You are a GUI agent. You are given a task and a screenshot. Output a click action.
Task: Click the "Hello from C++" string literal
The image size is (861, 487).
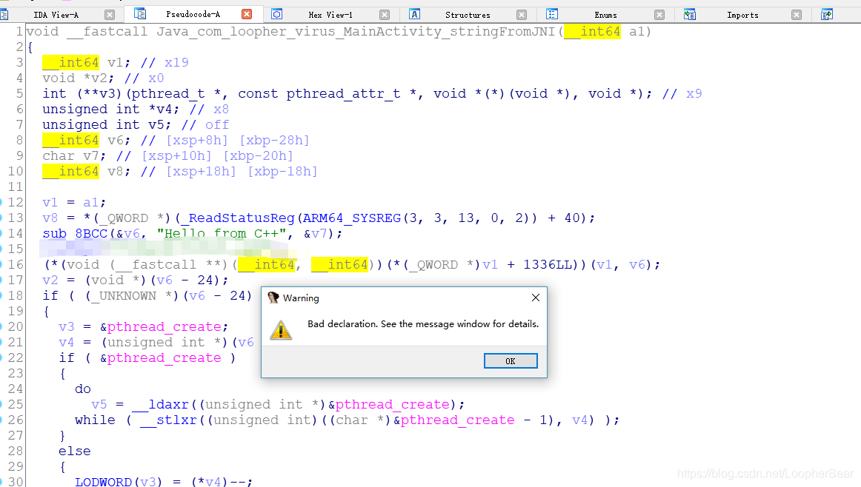(x=222, y=234)
